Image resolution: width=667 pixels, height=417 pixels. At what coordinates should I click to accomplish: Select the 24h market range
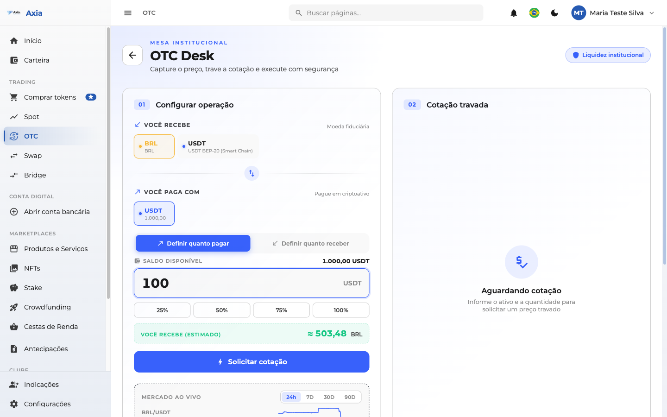click(291, 397)
